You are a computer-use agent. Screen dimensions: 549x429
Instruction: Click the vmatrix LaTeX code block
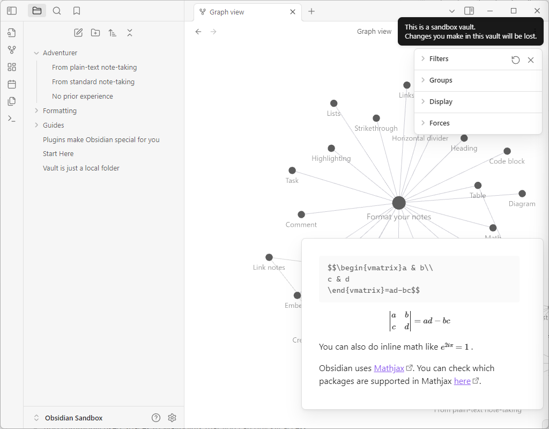[419, 279]
